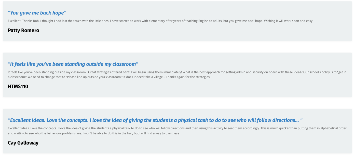Image resolution: width=355 pixels, height=157 pixels.
Task: Select the word "Rob" in Patty's testimonial
Action: pyautogui.click(x=36, y=21)
